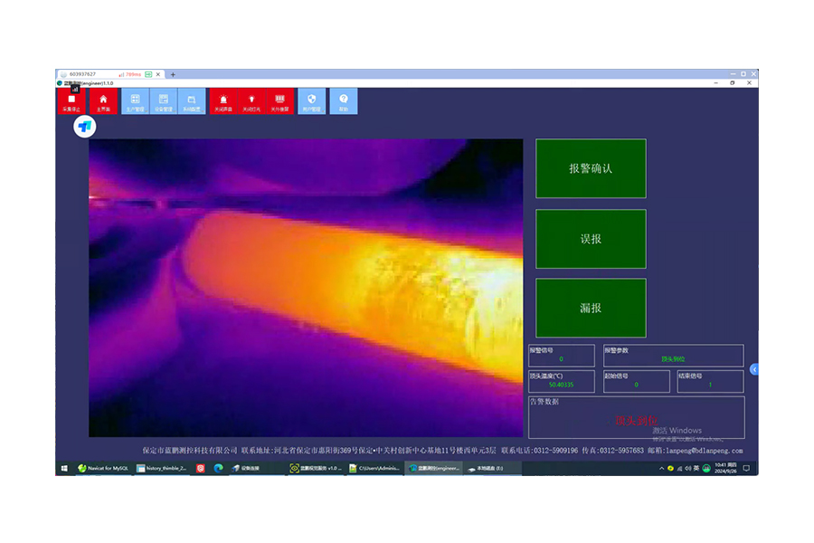Toggle 关外接屏 external screen button
Screen dimensions: 814x543
[x=279, y=101]
